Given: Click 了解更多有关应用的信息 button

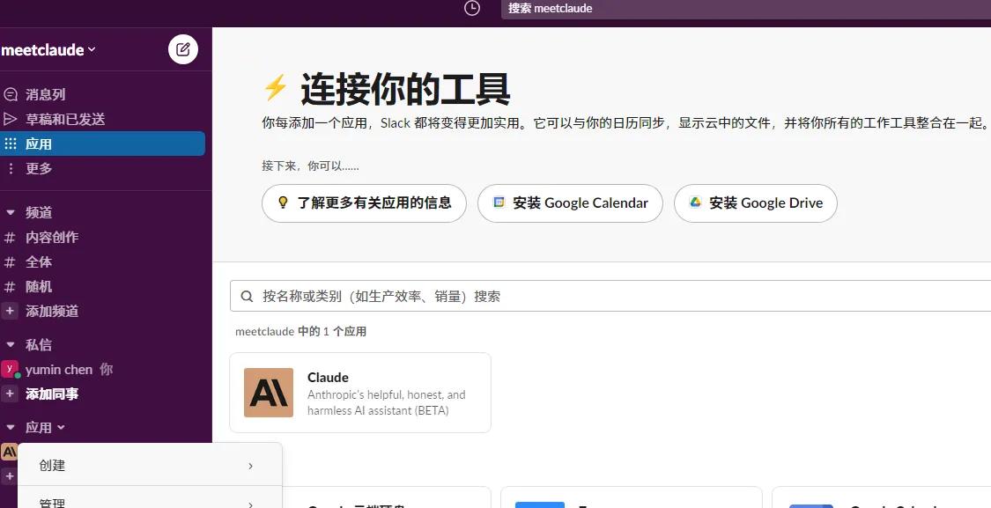Looking at the screenshot, I should coord(364,202).
